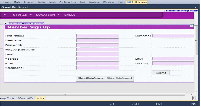Select the Retype password label
Viewport: 201px width, 107px height.
(x=20, y=50)
